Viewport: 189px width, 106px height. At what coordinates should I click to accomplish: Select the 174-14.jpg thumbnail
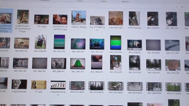41,19
